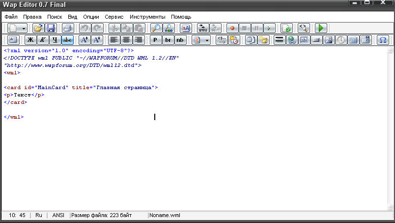395x223 pixels.
Task: Click the yellow sparkle note icon
Action: 263,40
